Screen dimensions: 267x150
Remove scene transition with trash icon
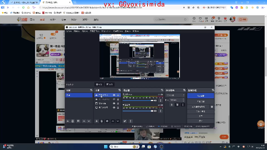(177, 105)
